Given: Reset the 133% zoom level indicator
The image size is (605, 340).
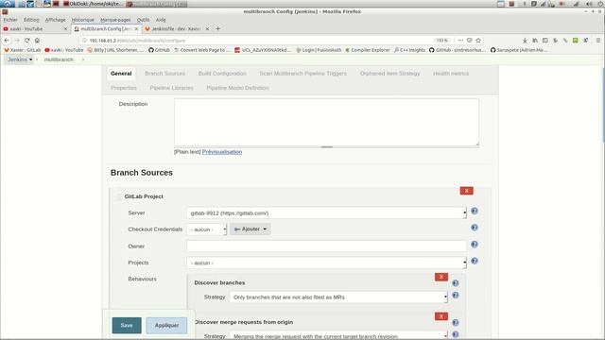Looking at the screenshot, I should click(x=441, y=40).
